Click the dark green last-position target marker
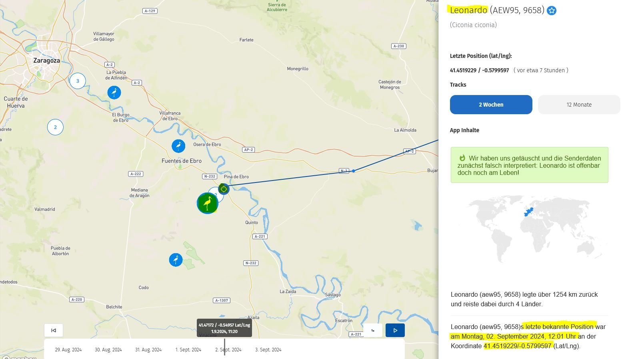This screenshot has width=628, height=359. coord(224,188)
